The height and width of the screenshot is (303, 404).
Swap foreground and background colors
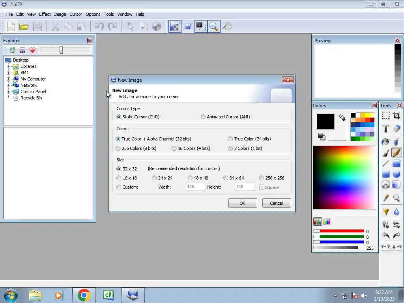pyautogui.click(x=342, y=118)
